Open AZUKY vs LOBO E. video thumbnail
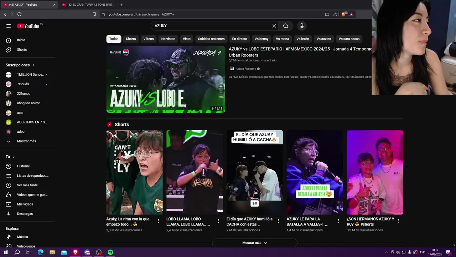 [166, 79]
